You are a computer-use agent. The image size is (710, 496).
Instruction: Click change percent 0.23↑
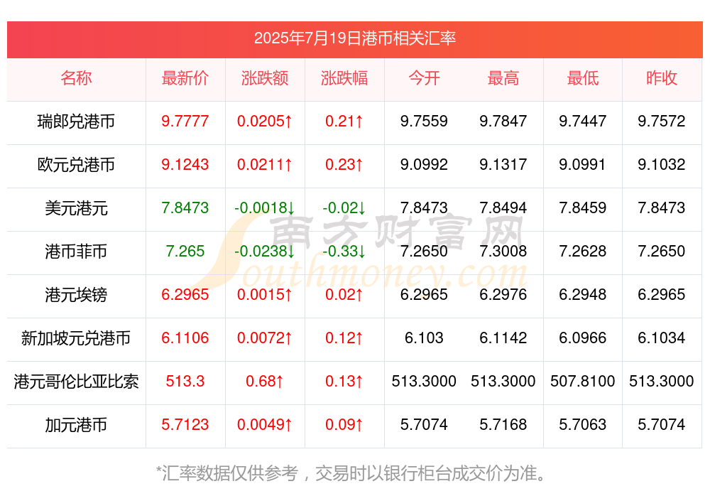coord(344,165)
